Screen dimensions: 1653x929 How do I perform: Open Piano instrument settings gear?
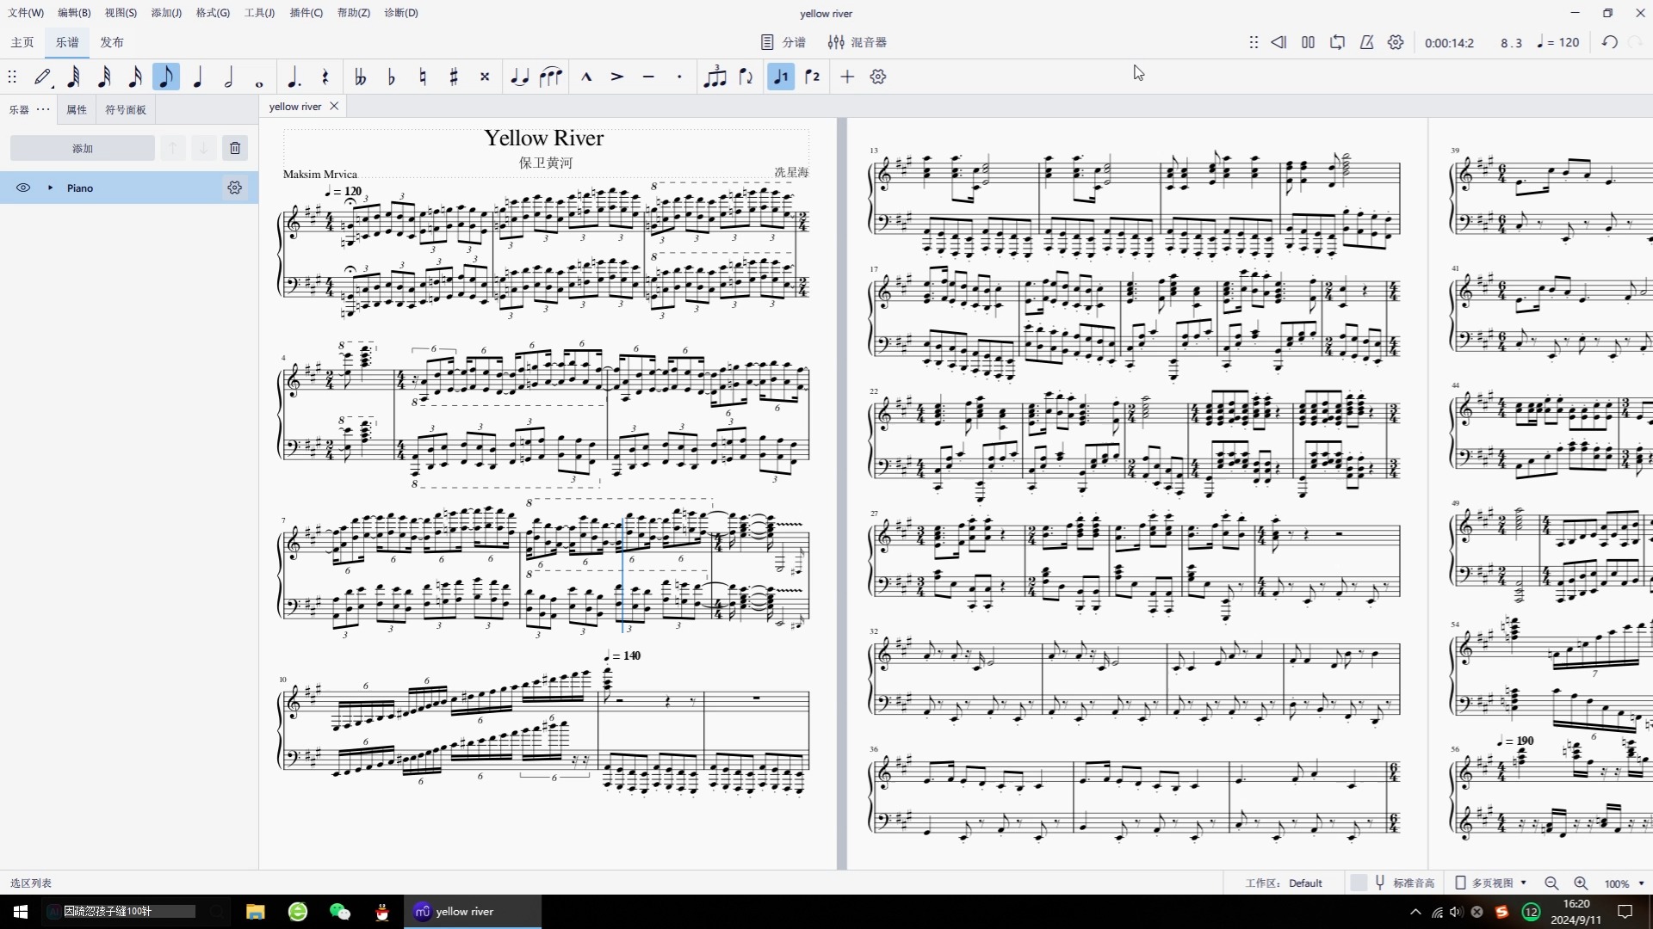click(234, 188)
